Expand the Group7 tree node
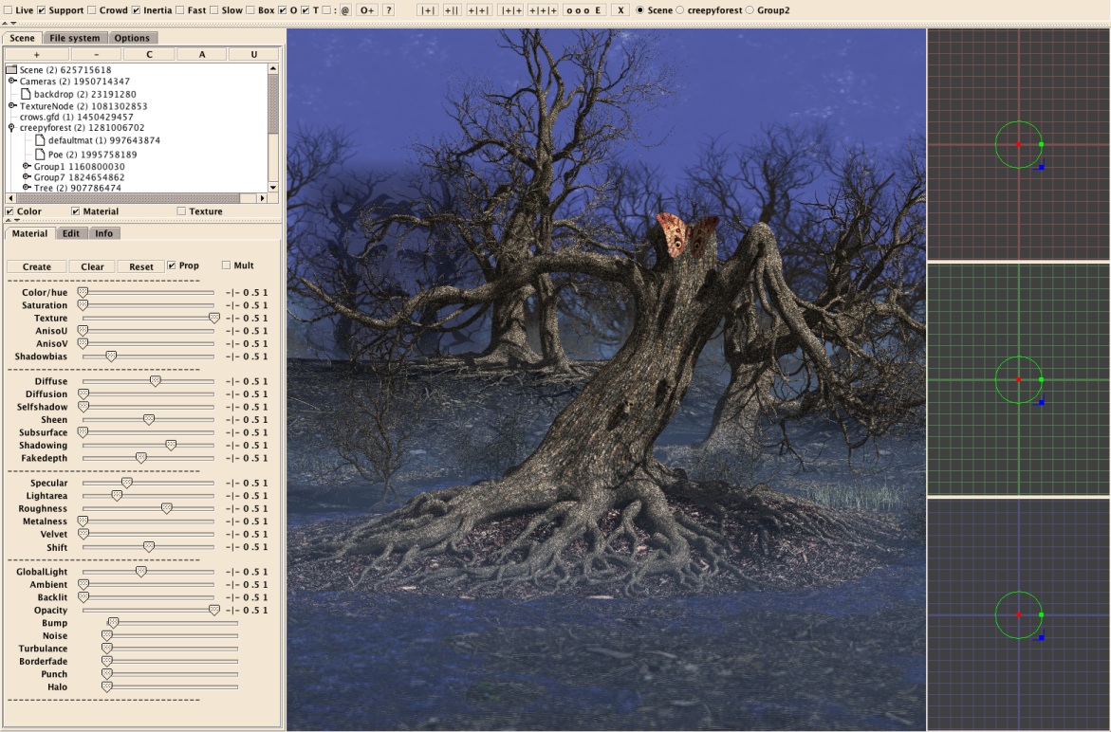The height and width of the screenshot is (732, 1111). pos(27,177)
